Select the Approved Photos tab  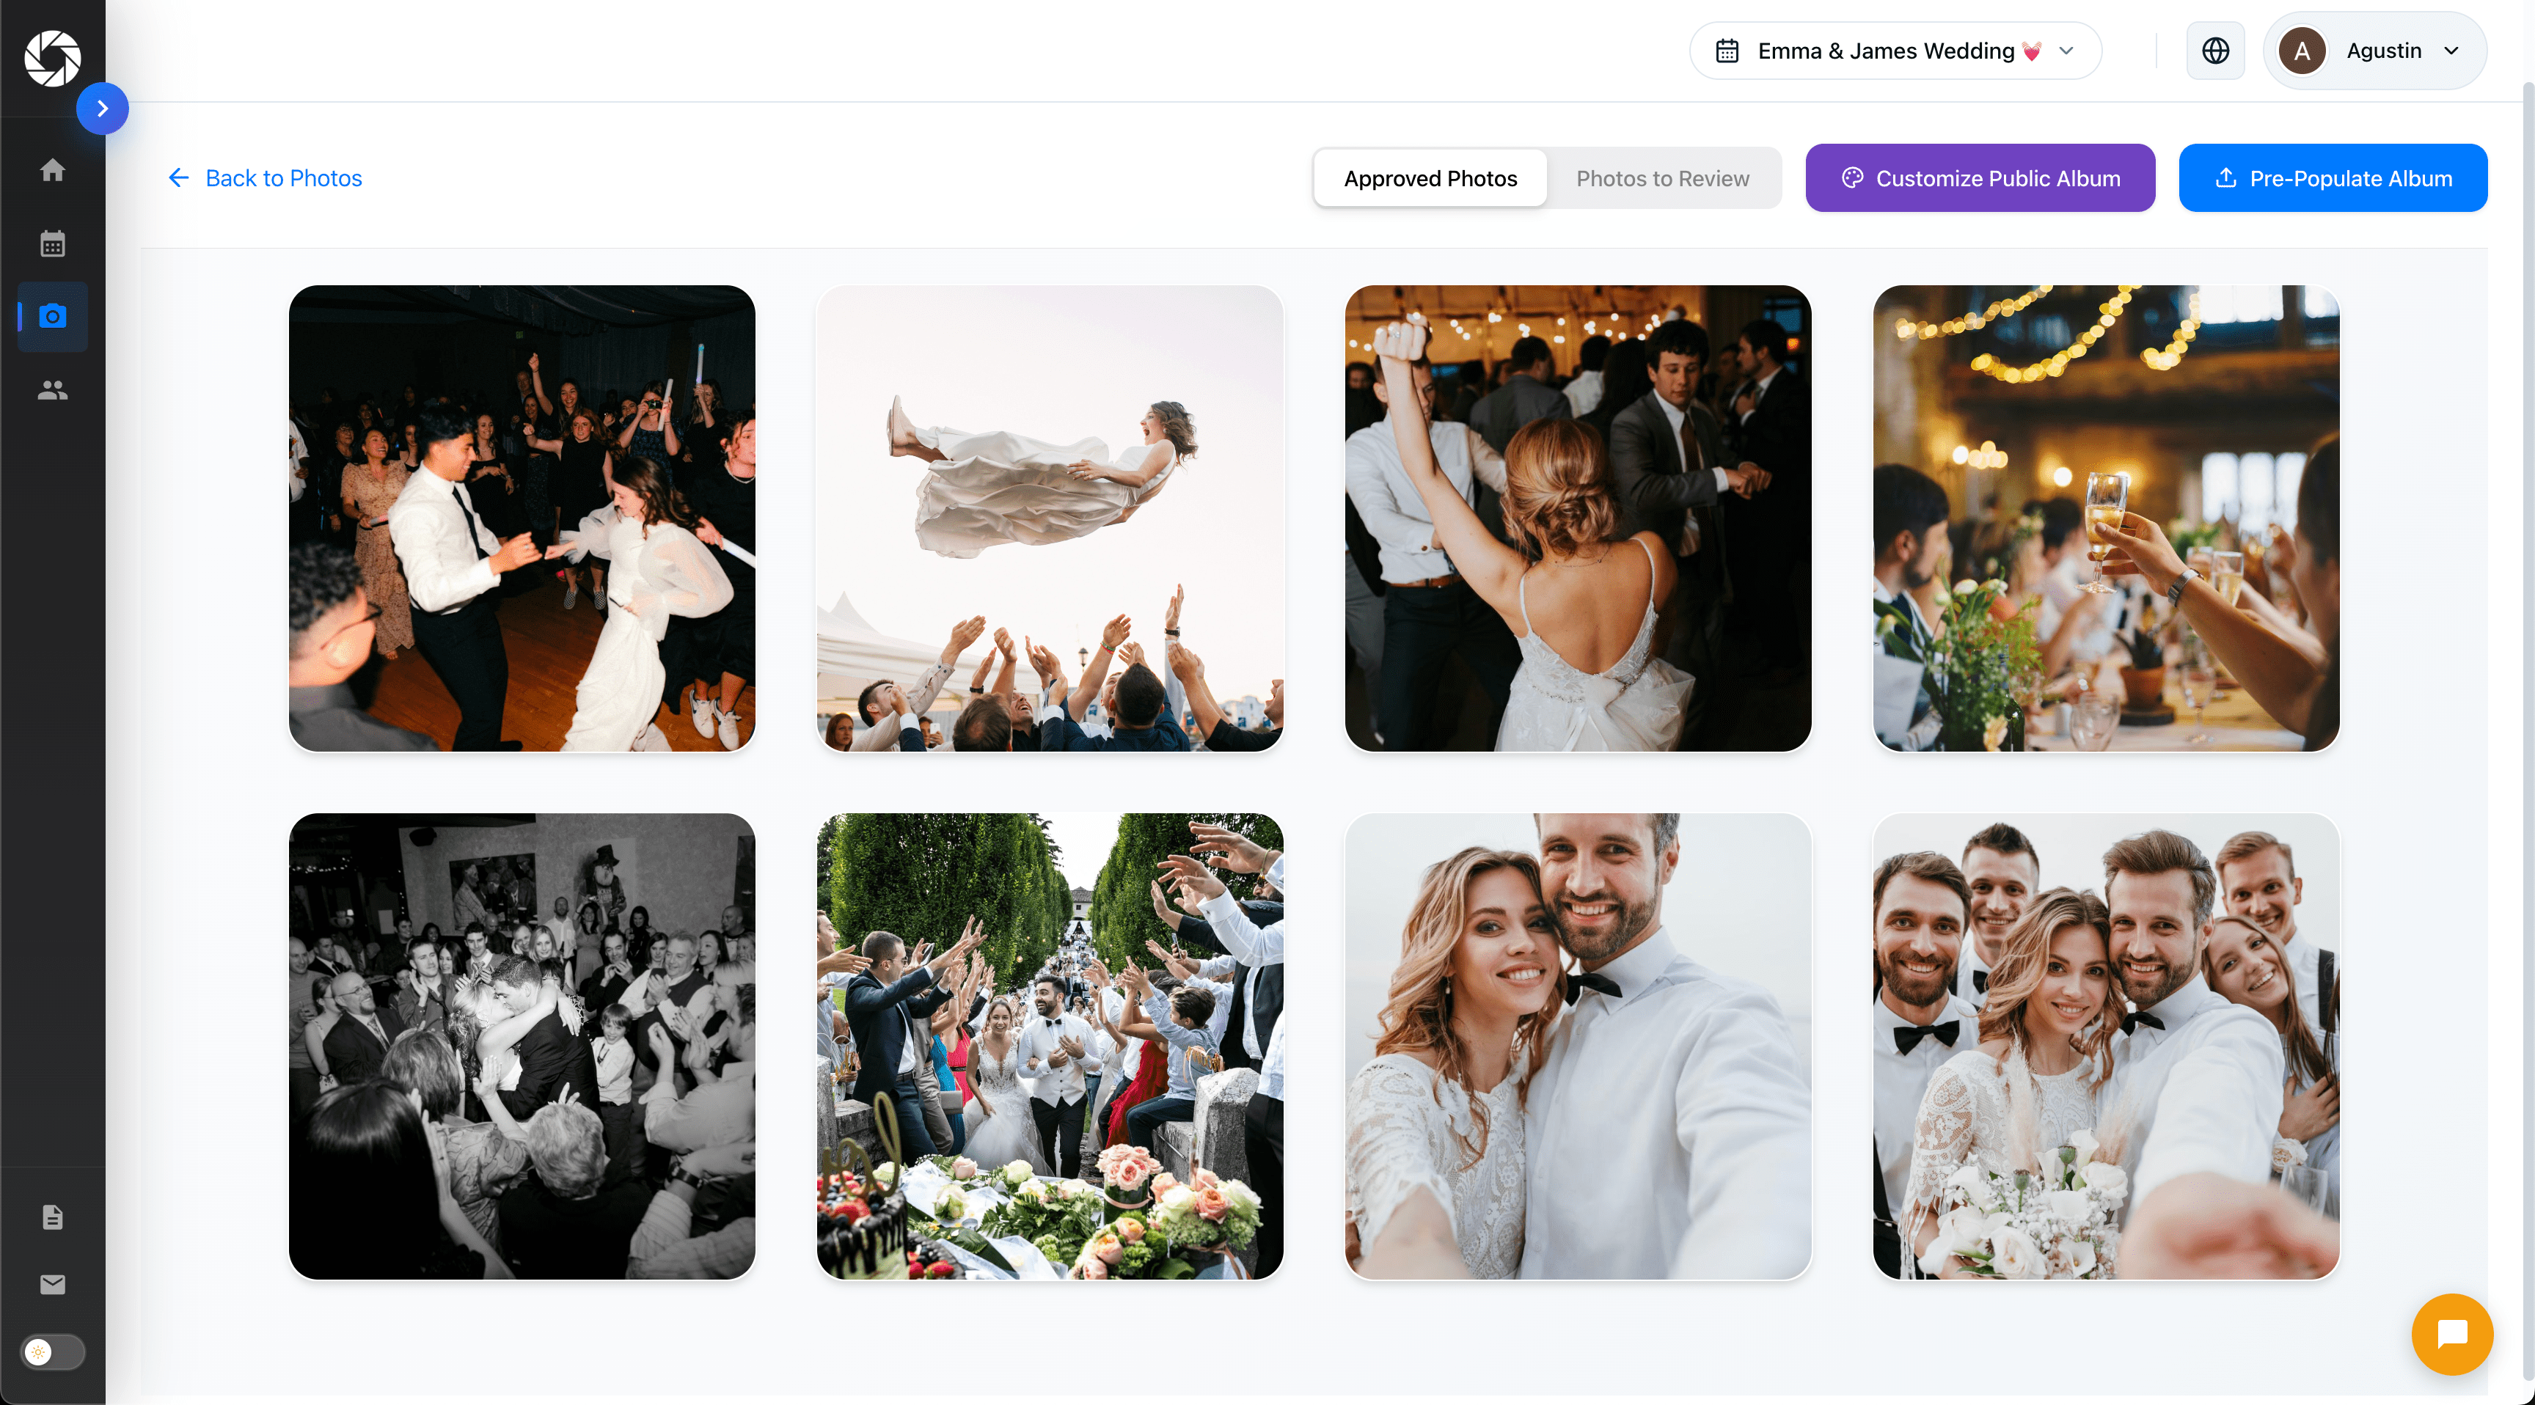(x=1429, y=178)
